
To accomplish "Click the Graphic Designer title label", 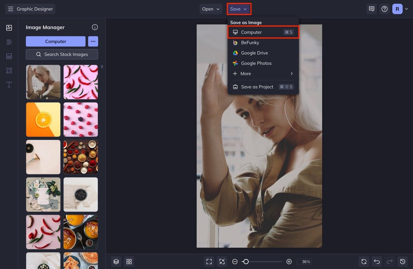I will coord(35,9).
